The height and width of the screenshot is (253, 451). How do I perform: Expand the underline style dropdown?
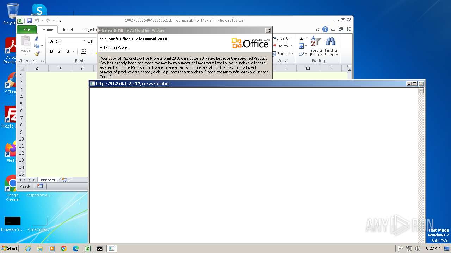pos(73,51)
